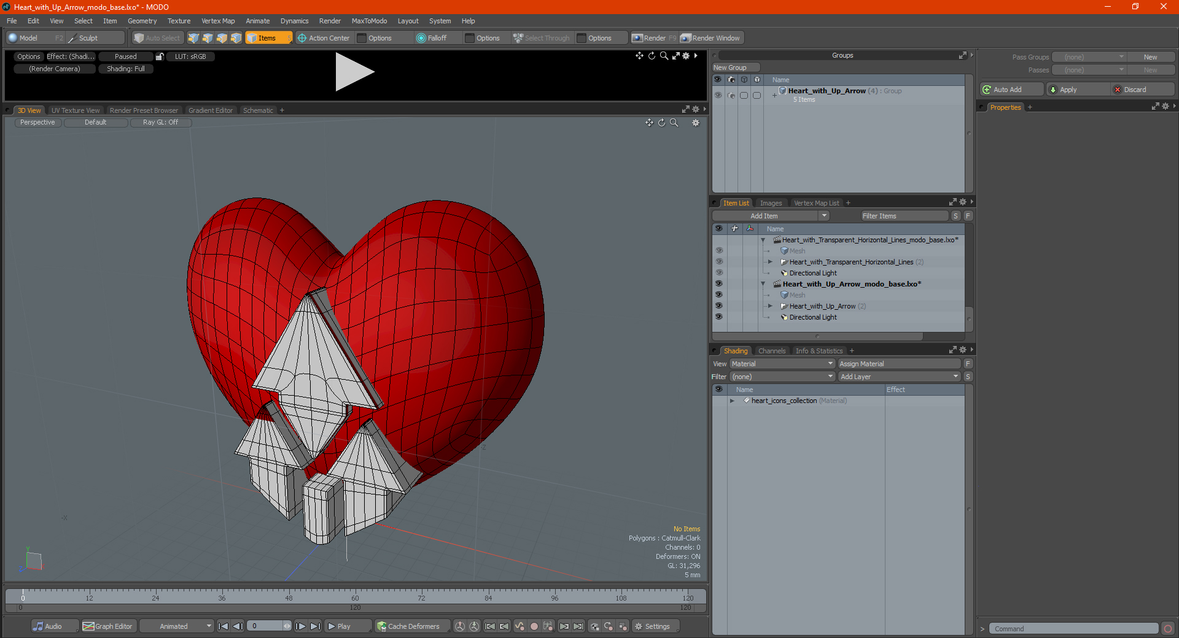Toggle render visibility of Heart_with_Up_Arrow group
The width and height of the screenshot is (1179, 638).
tap(731, 95)
